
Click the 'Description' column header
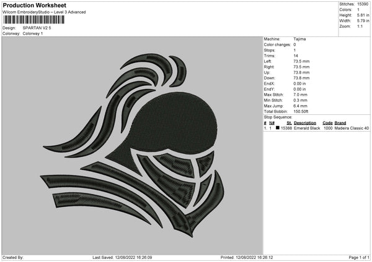(305, 123)
